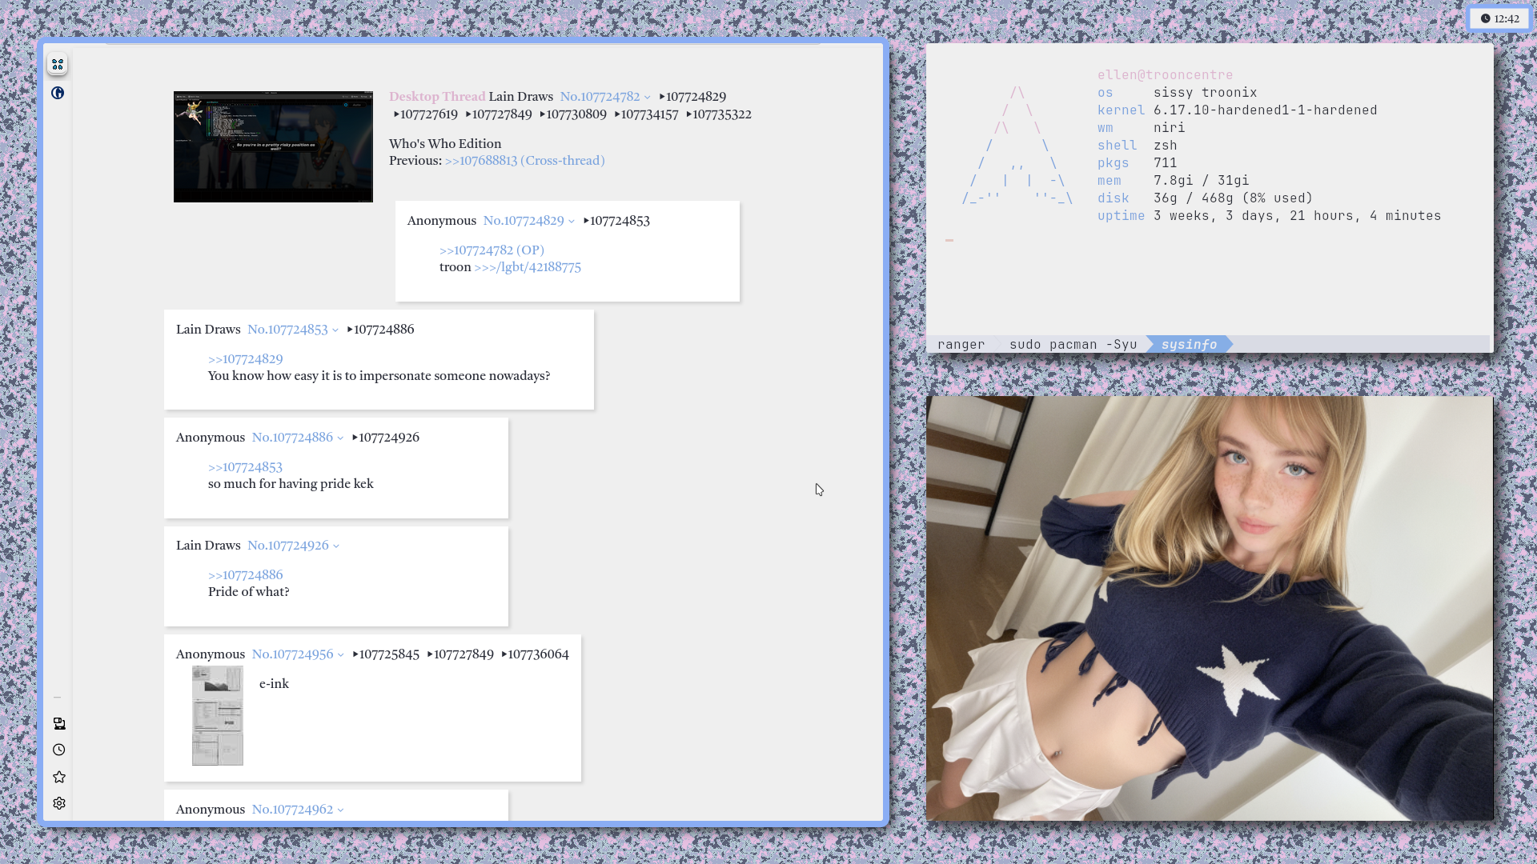Open the e-ink post image thumbnail
This screenshot has width=1537, height=864.
pyautogui.click(x=217, y=715)
